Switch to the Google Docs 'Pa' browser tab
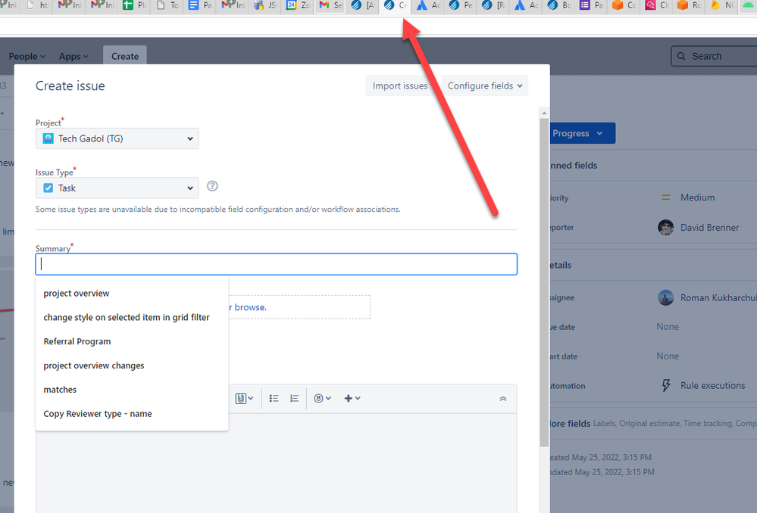This screenshot has width=757, height=513. pyautogui.click(x=200, y=5)
